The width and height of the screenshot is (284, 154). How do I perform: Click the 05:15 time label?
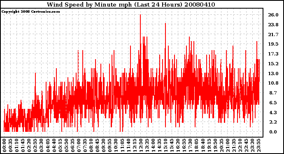pos(60,145)
